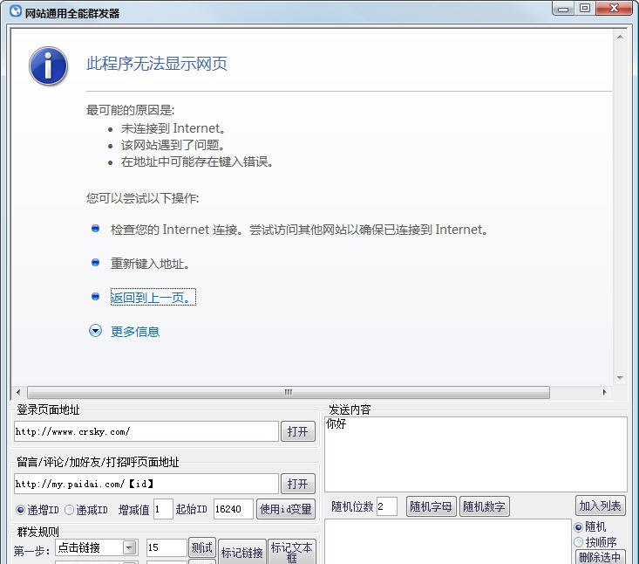Image resolution: width=639 pixels, height=564 pixels.
Task: Open the 点击链接 dropdown in 第一步
Action: (130, 547)
